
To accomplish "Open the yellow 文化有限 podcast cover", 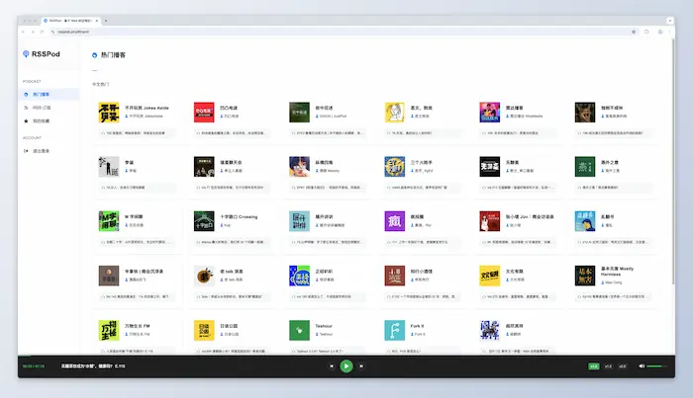I will coord(490,276).
